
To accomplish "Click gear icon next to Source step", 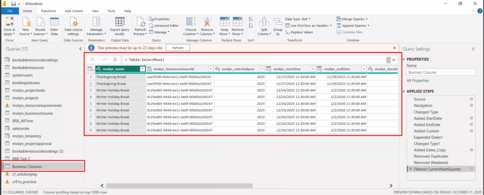I will coord(471,99).
